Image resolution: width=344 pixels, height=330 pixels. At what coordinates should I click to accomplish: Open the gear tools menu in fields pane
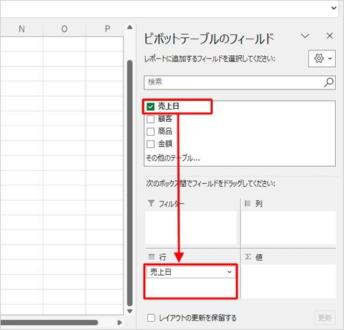tap(322, 59)
